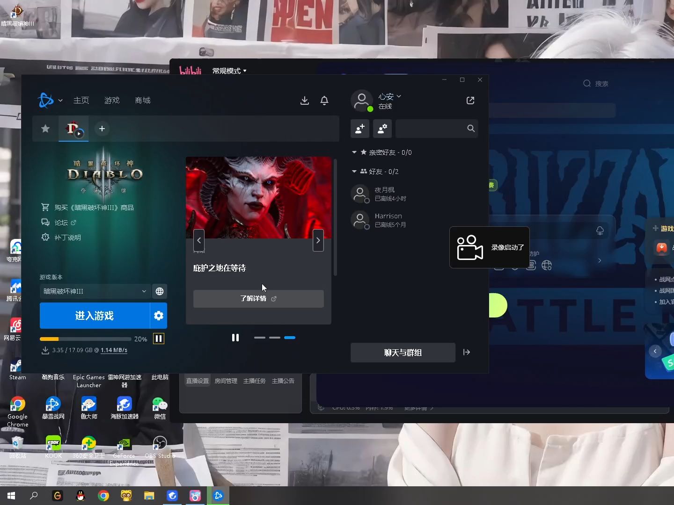Open the QQ penguin taskbar icon
The image size is (674, 505).
coord(81,496)
